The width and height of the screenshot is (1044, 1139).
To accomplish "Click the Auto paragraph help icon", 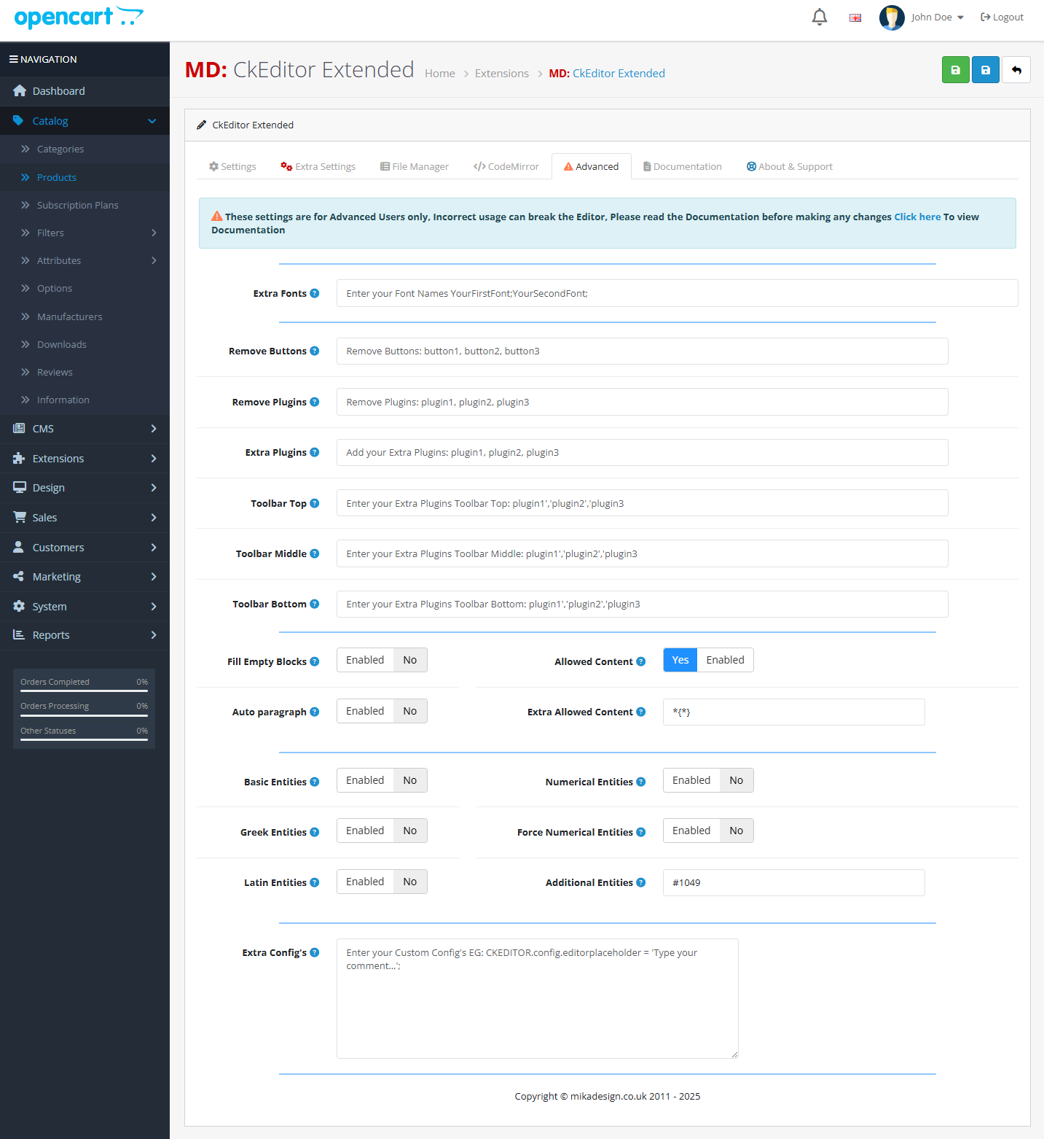I will click(x=315, y=712).
